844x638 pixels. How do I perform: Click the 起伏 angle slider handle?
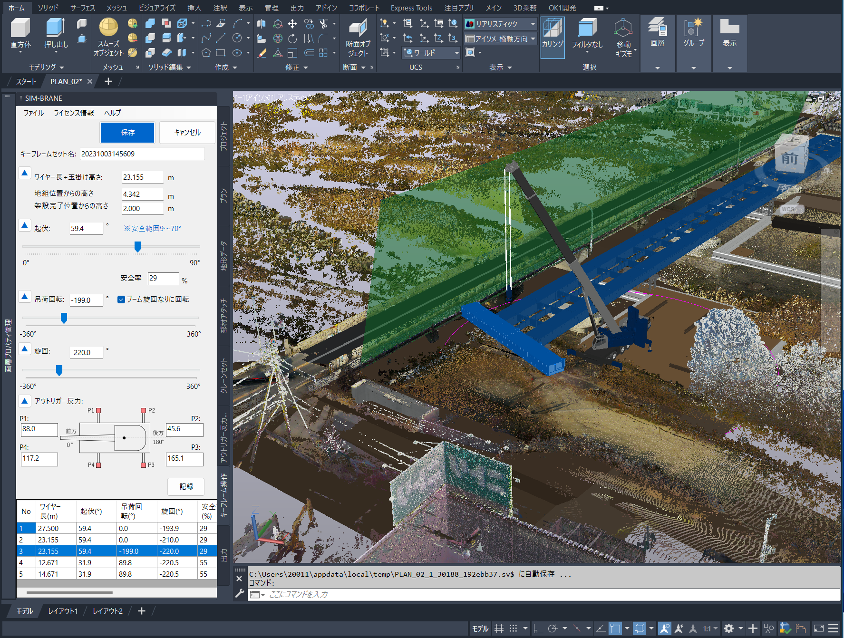coord(137,247)
